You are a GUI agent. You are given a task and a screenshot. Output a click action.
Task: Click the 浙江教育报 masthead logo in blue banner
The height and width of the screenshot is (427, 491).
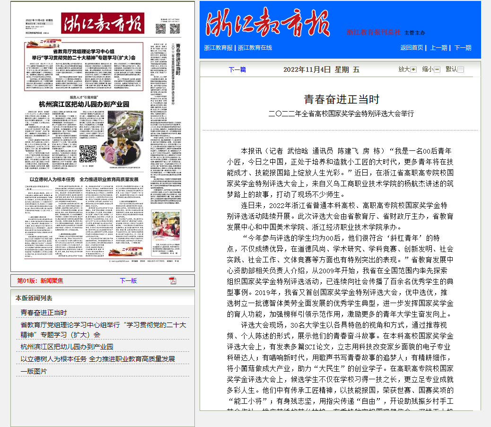[x=268, y=23]
